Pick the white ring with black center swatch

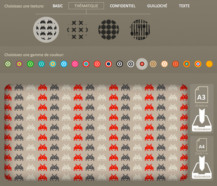131,64
